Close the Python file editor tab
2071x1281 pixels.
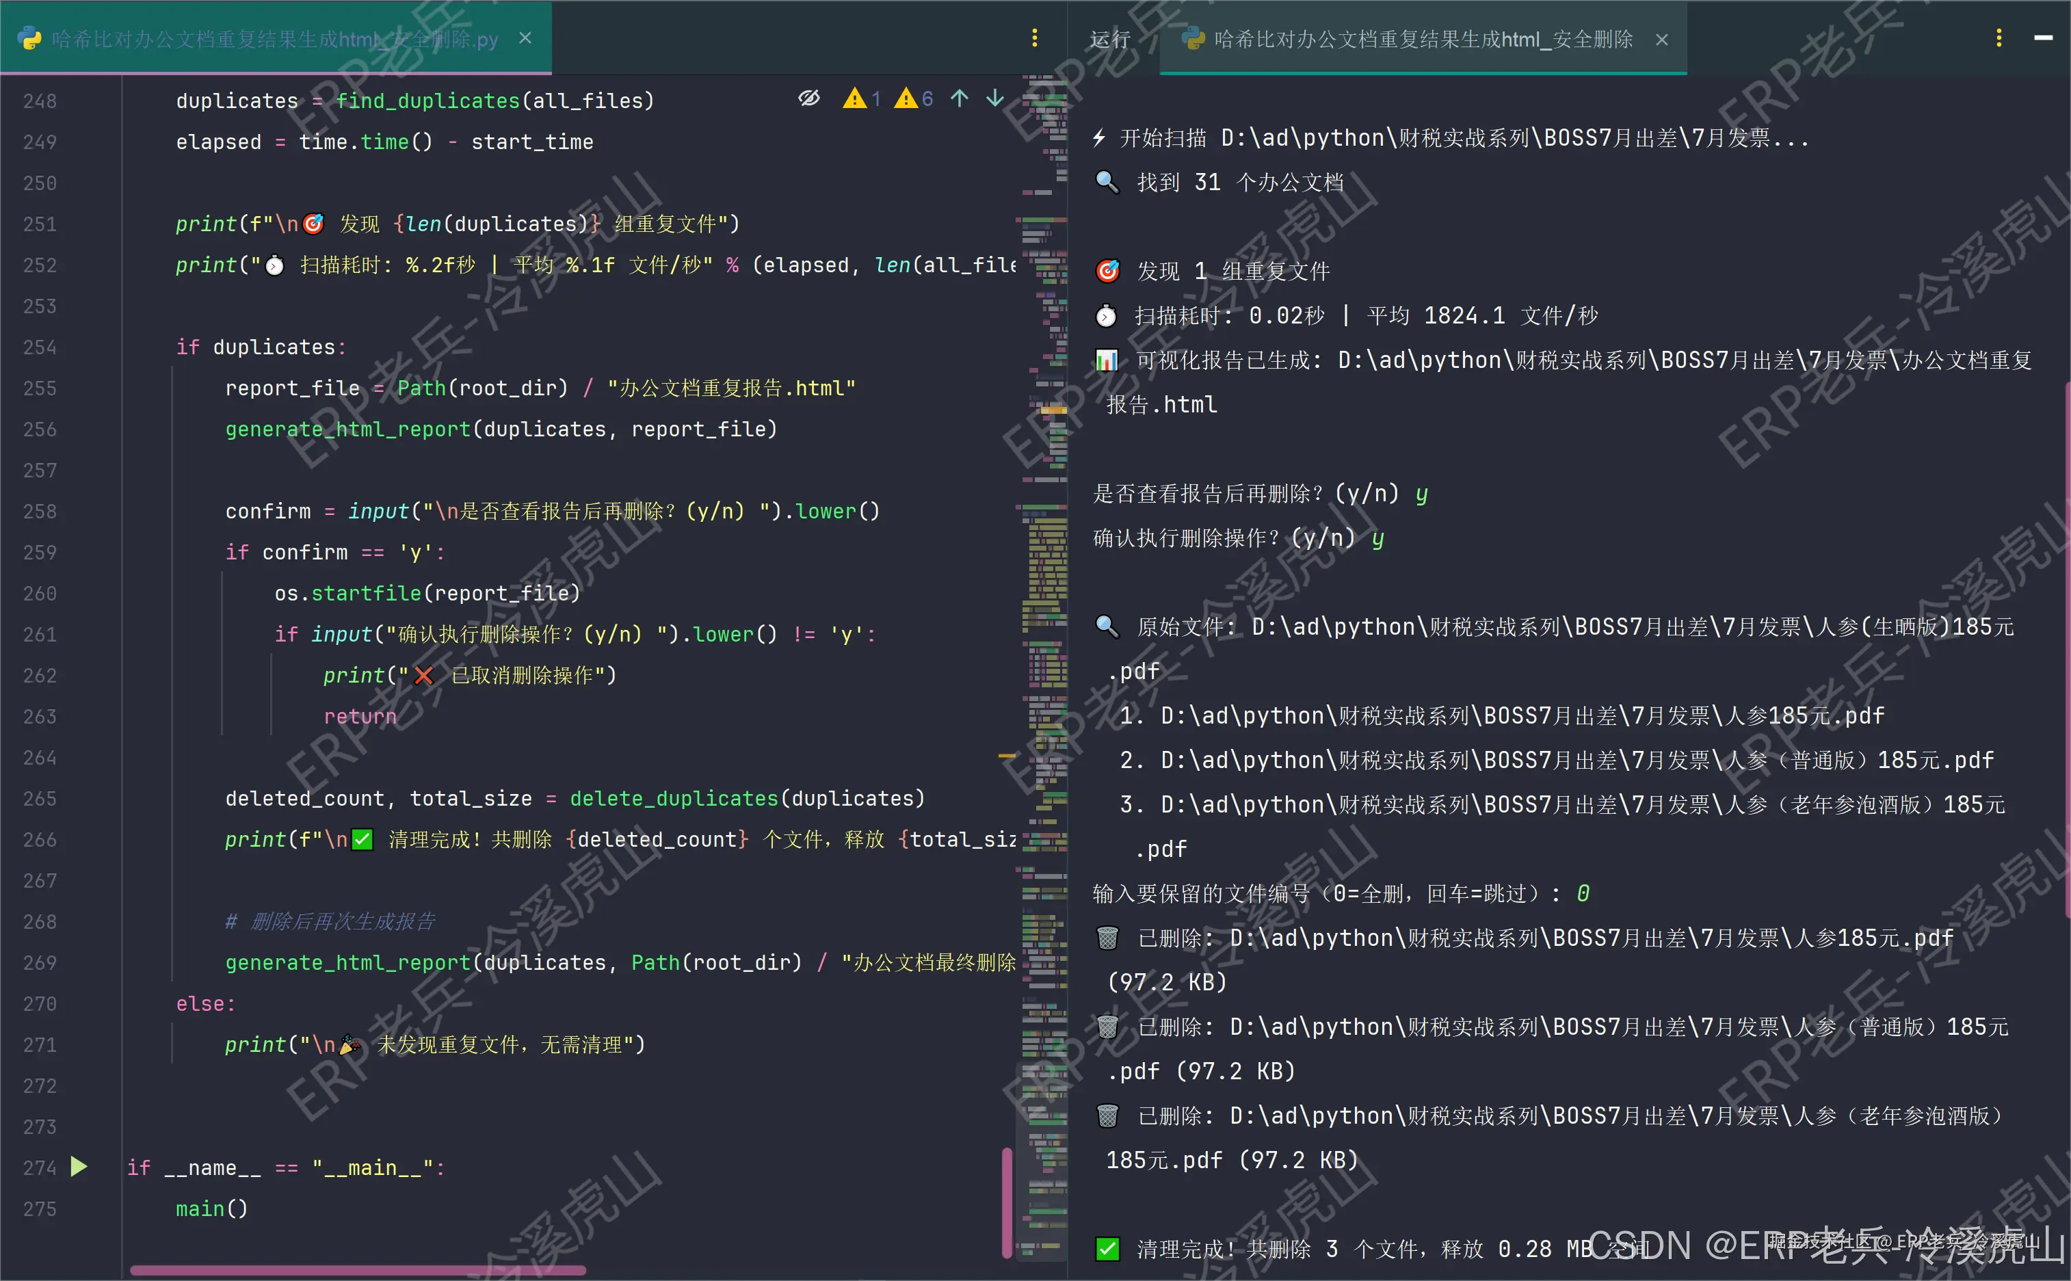(x=525, y=38)
